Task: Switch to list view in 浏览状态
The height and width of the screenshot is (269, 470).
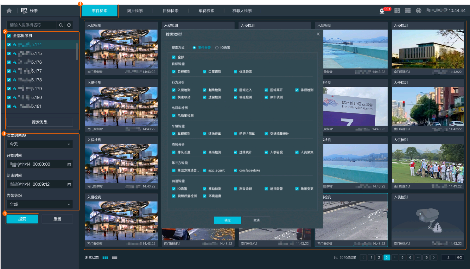Action: coord(115,258)
